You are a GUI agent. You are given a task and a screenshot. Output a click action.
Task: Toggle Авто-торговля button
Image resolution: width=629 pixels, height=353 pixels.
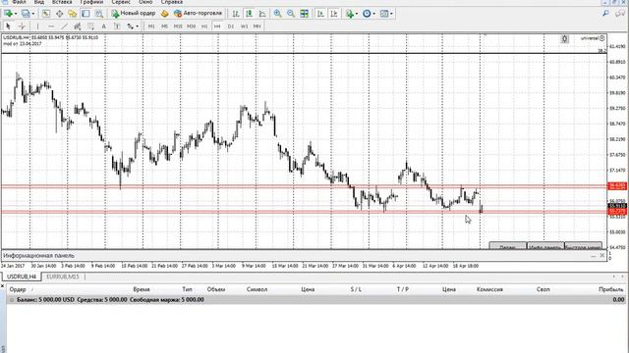[198, 13]
